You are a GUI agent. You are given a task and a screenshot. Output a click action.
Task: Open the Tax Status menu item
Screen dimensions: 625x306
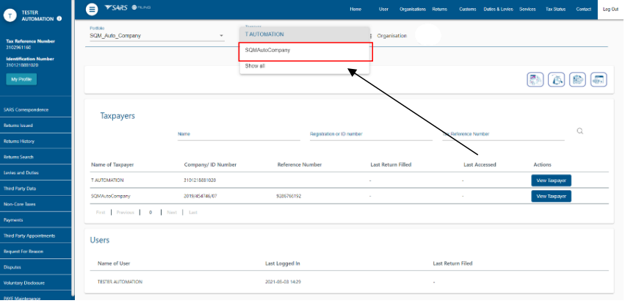coord(556,9)
